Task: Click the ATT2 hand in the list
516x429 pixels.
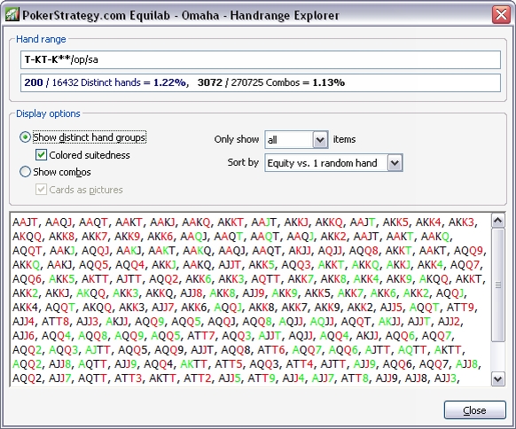Action: tap(198, 378)
